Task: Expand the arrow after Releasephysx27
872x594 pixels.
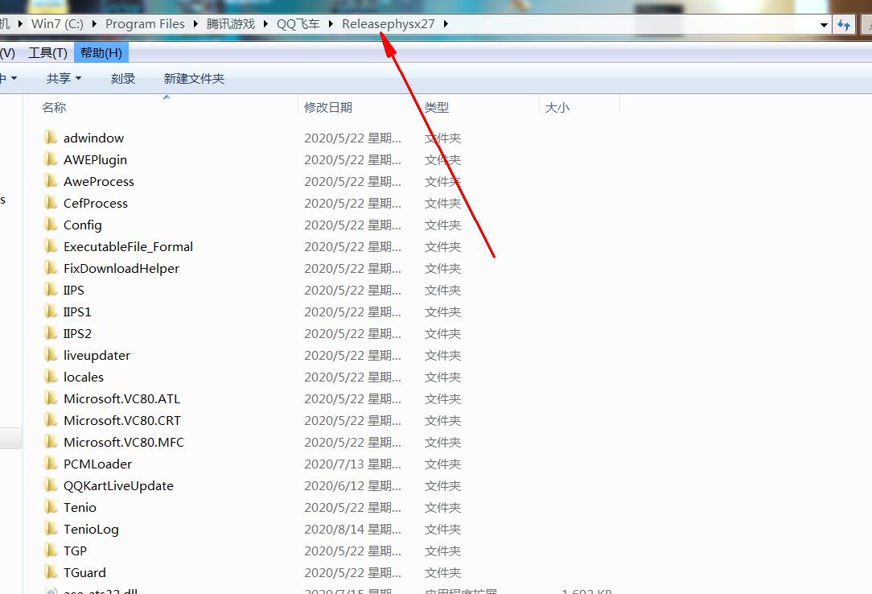Action: (x=446, y=24)
